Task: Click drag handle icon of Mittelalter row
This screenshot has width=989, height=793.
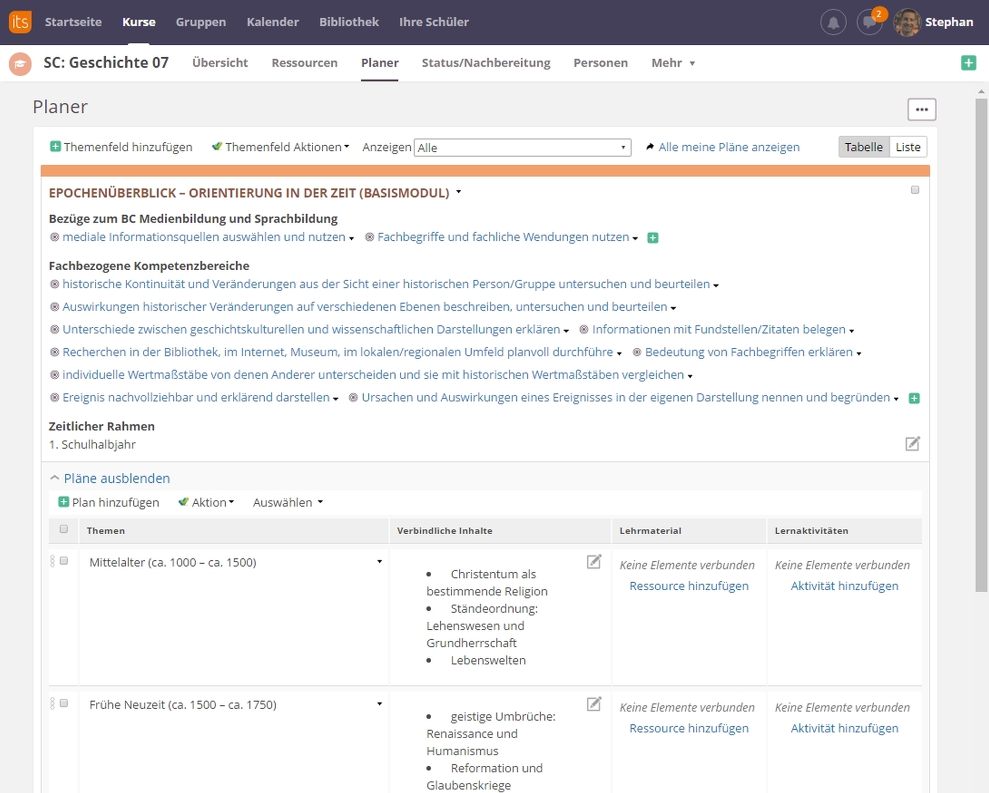Action: tap(52, 561)
